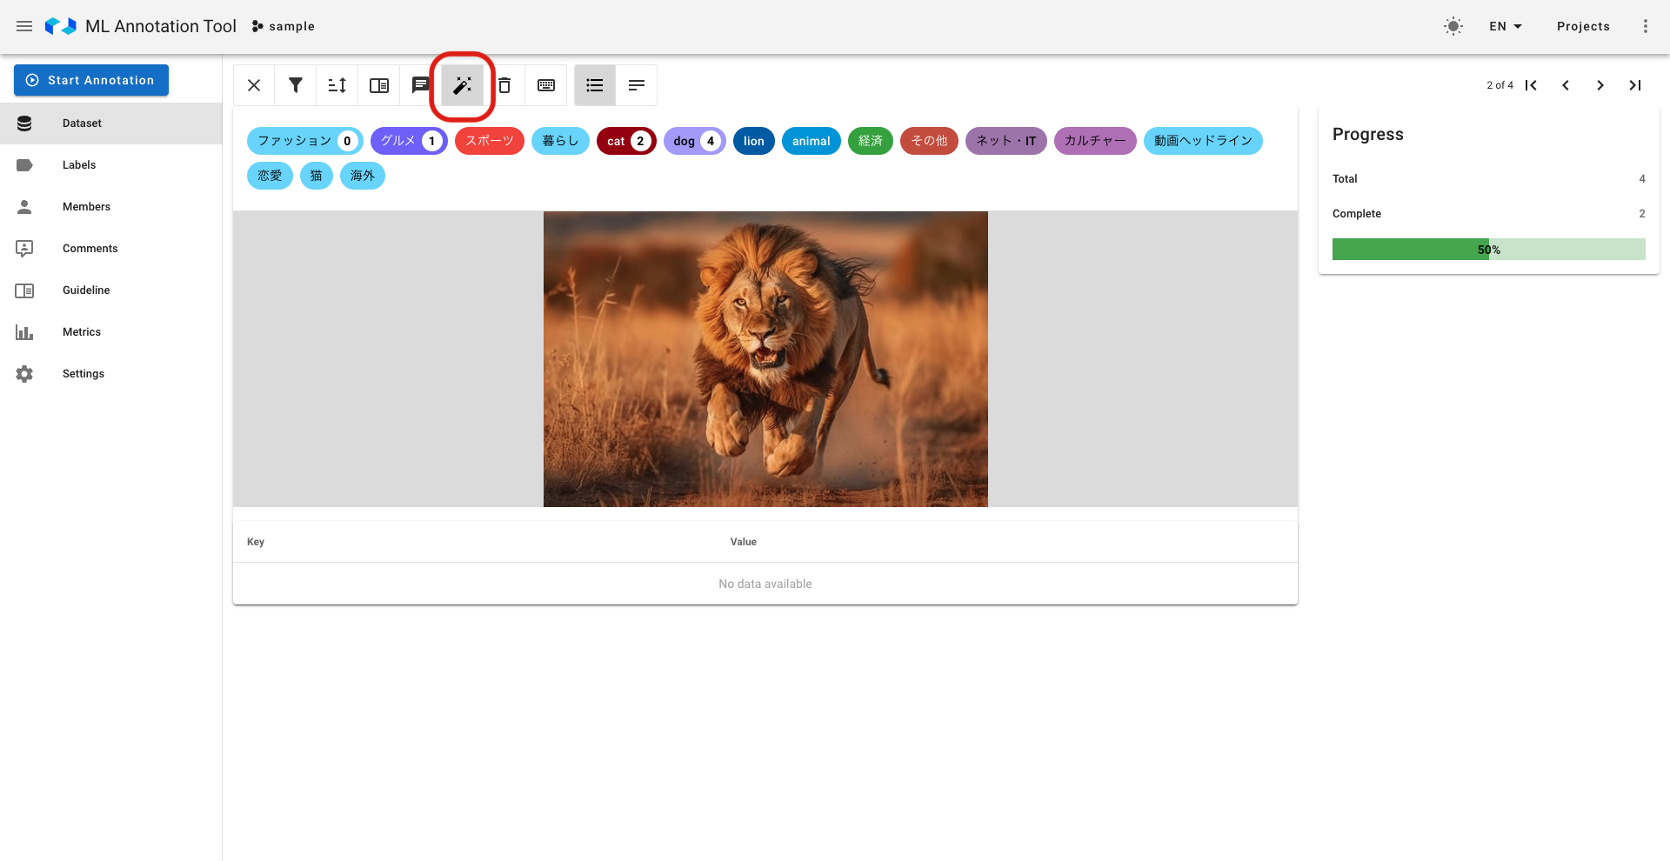Viewport: 1670px width, 861px height.
Task: Open Labels in the sidebar
Action: pyautogui.click(x=111, y=165)
